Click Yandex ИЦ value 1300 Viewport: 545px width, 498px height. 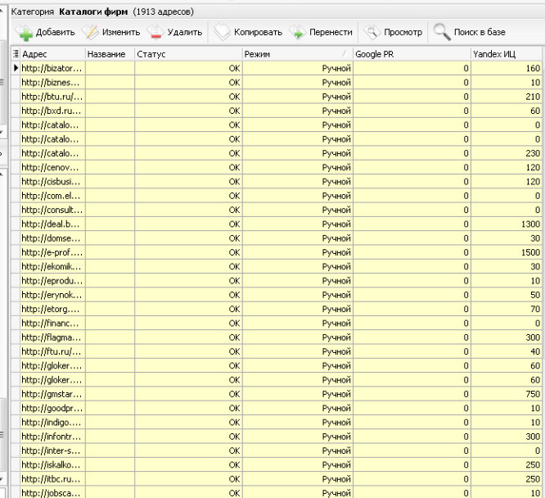pos(530,224)
